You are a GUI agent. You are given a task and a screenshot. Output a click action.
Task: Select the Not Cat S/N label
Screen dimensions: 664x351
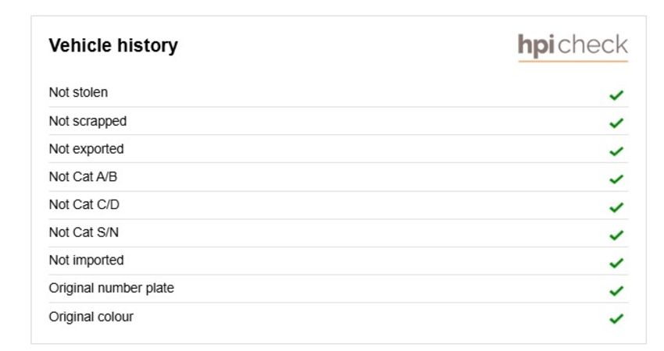[x=84, y=232]
